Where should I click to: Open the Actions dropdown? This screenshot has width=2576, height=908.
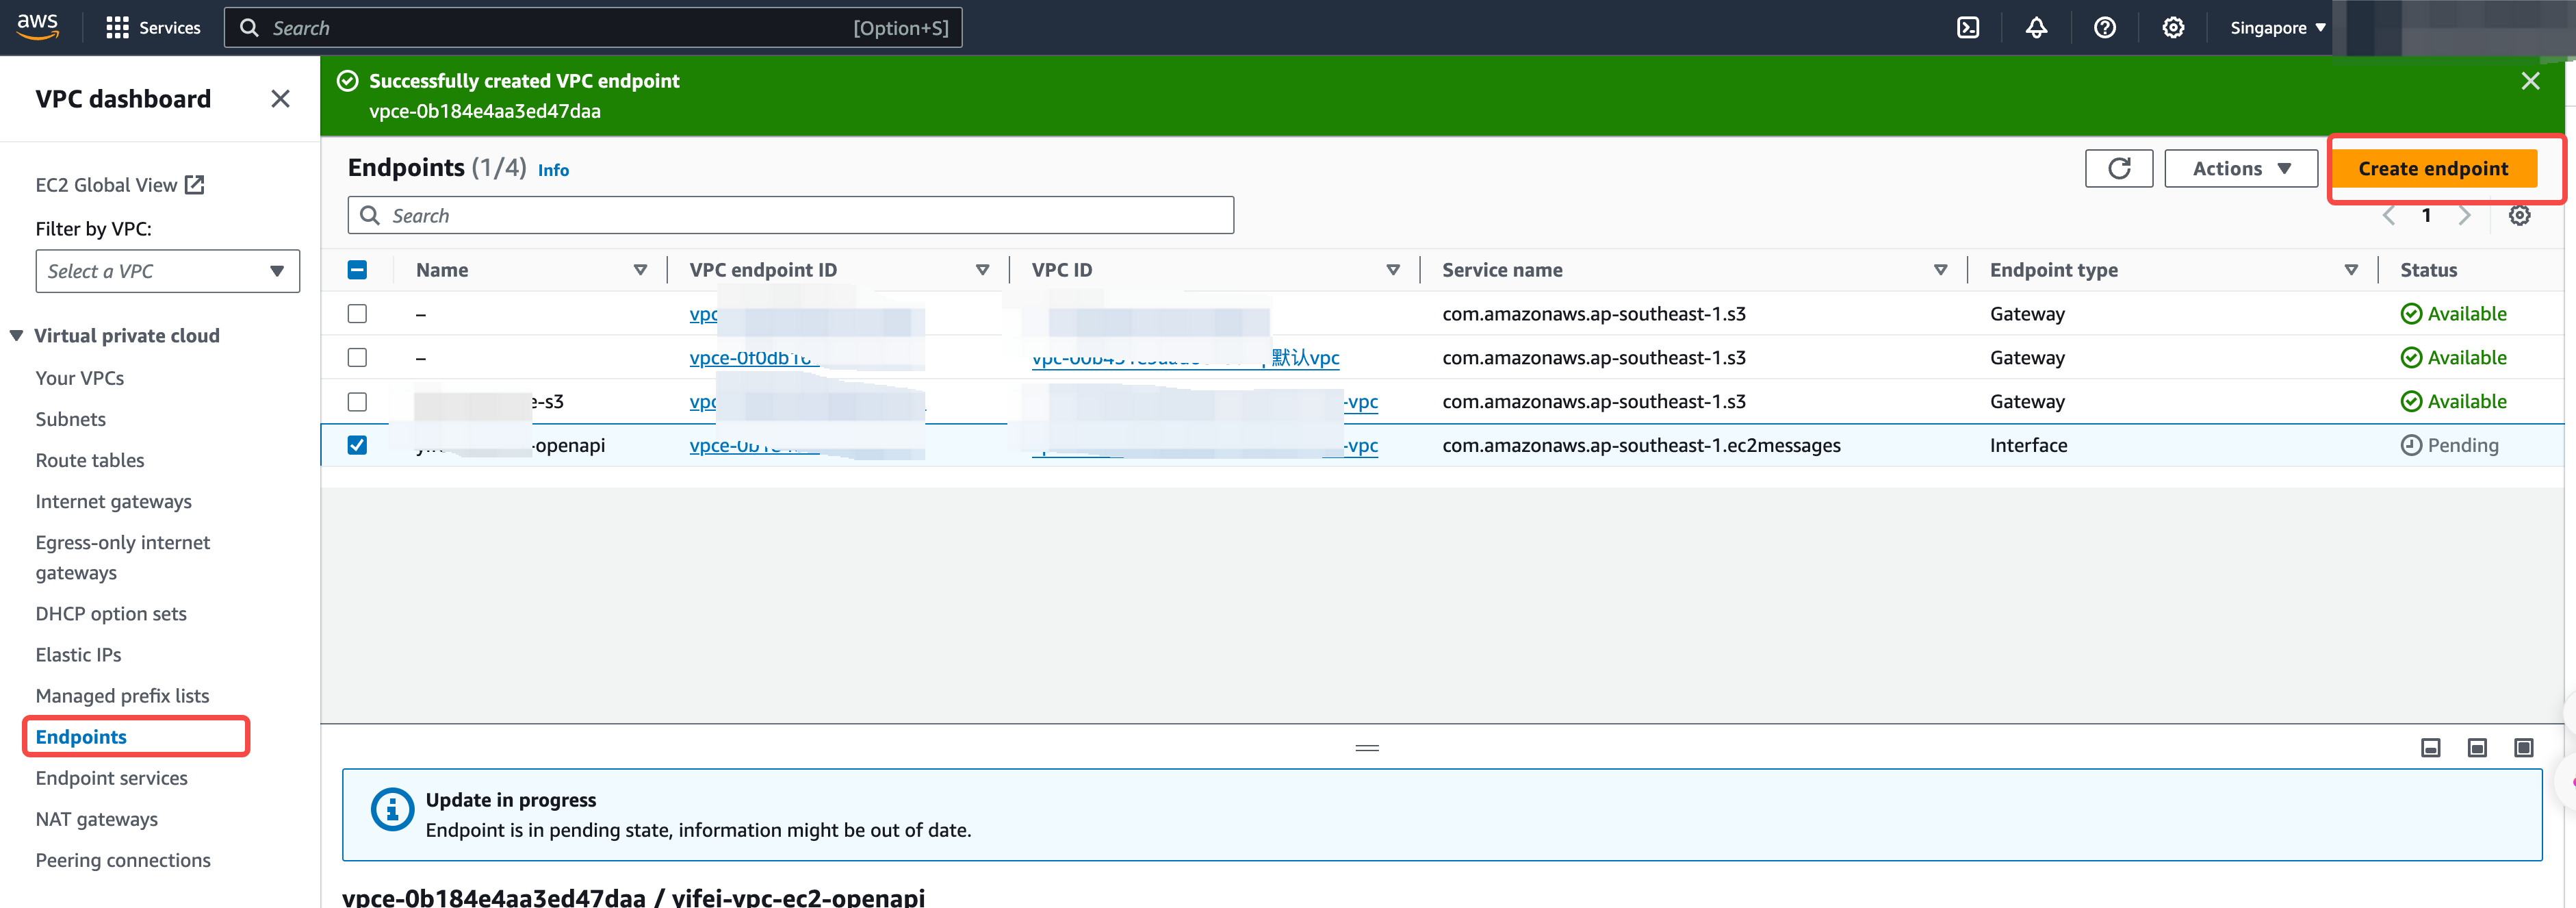2240,168
